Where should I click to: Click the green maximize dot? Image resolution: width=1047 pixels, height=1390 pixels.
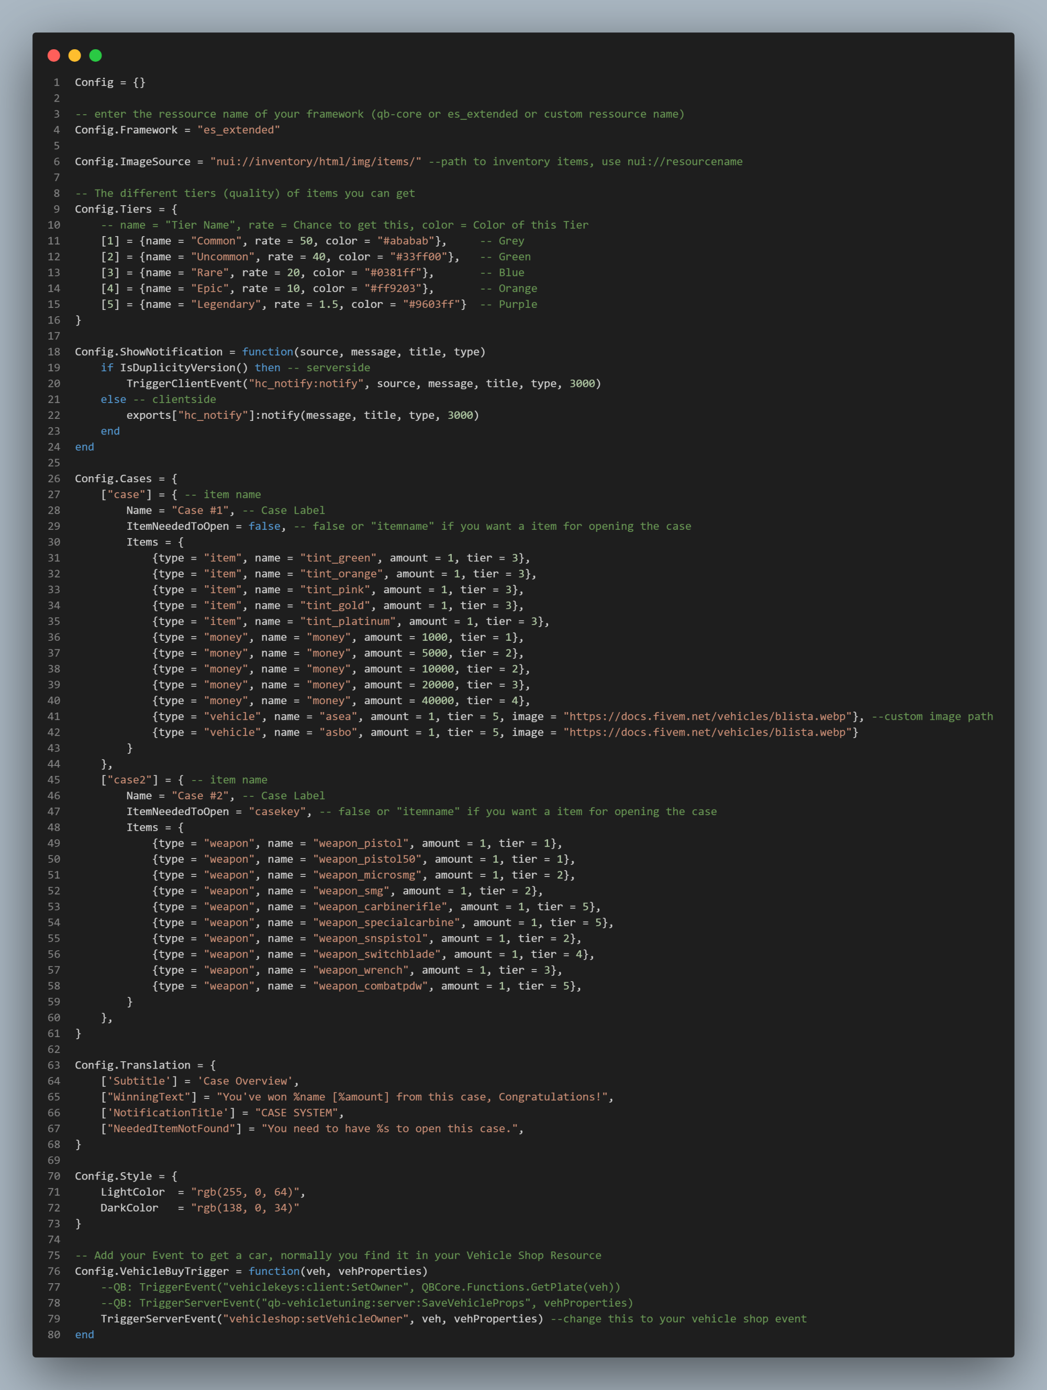(95, 55)
